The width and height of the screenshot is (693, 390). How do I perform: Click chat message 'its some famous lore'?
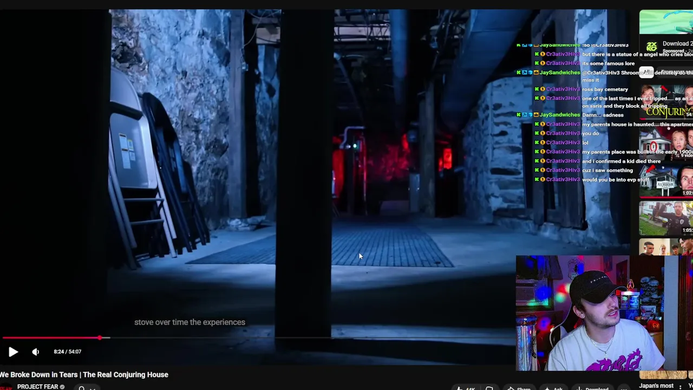pos(608,63)
